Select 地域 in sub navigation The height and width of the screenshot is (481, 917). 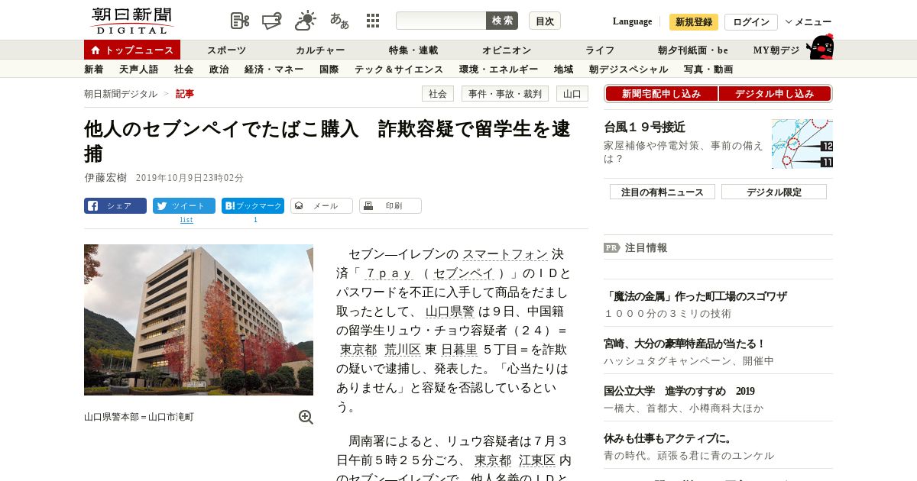[x=564, y=69]
